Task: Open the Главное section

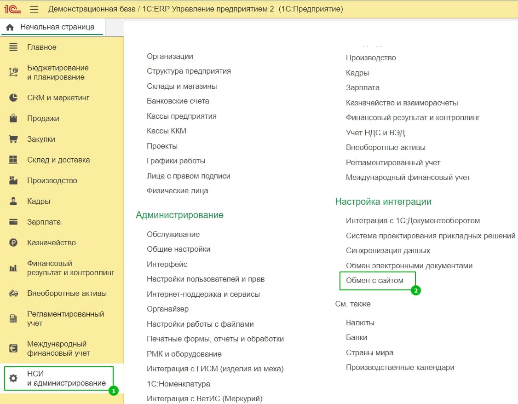Action: (x=42, y=47)
